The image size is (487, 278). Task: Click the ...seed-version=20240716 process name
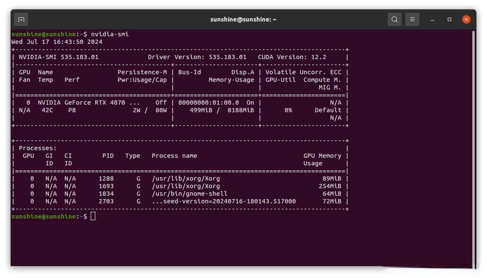tap(223, 201)
